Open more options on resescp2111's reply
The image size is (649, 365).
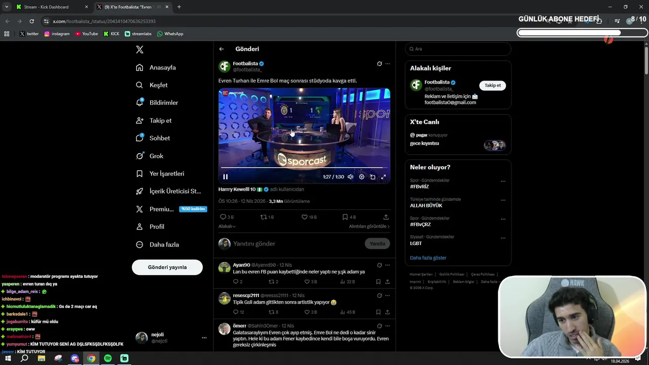(387, 296)
